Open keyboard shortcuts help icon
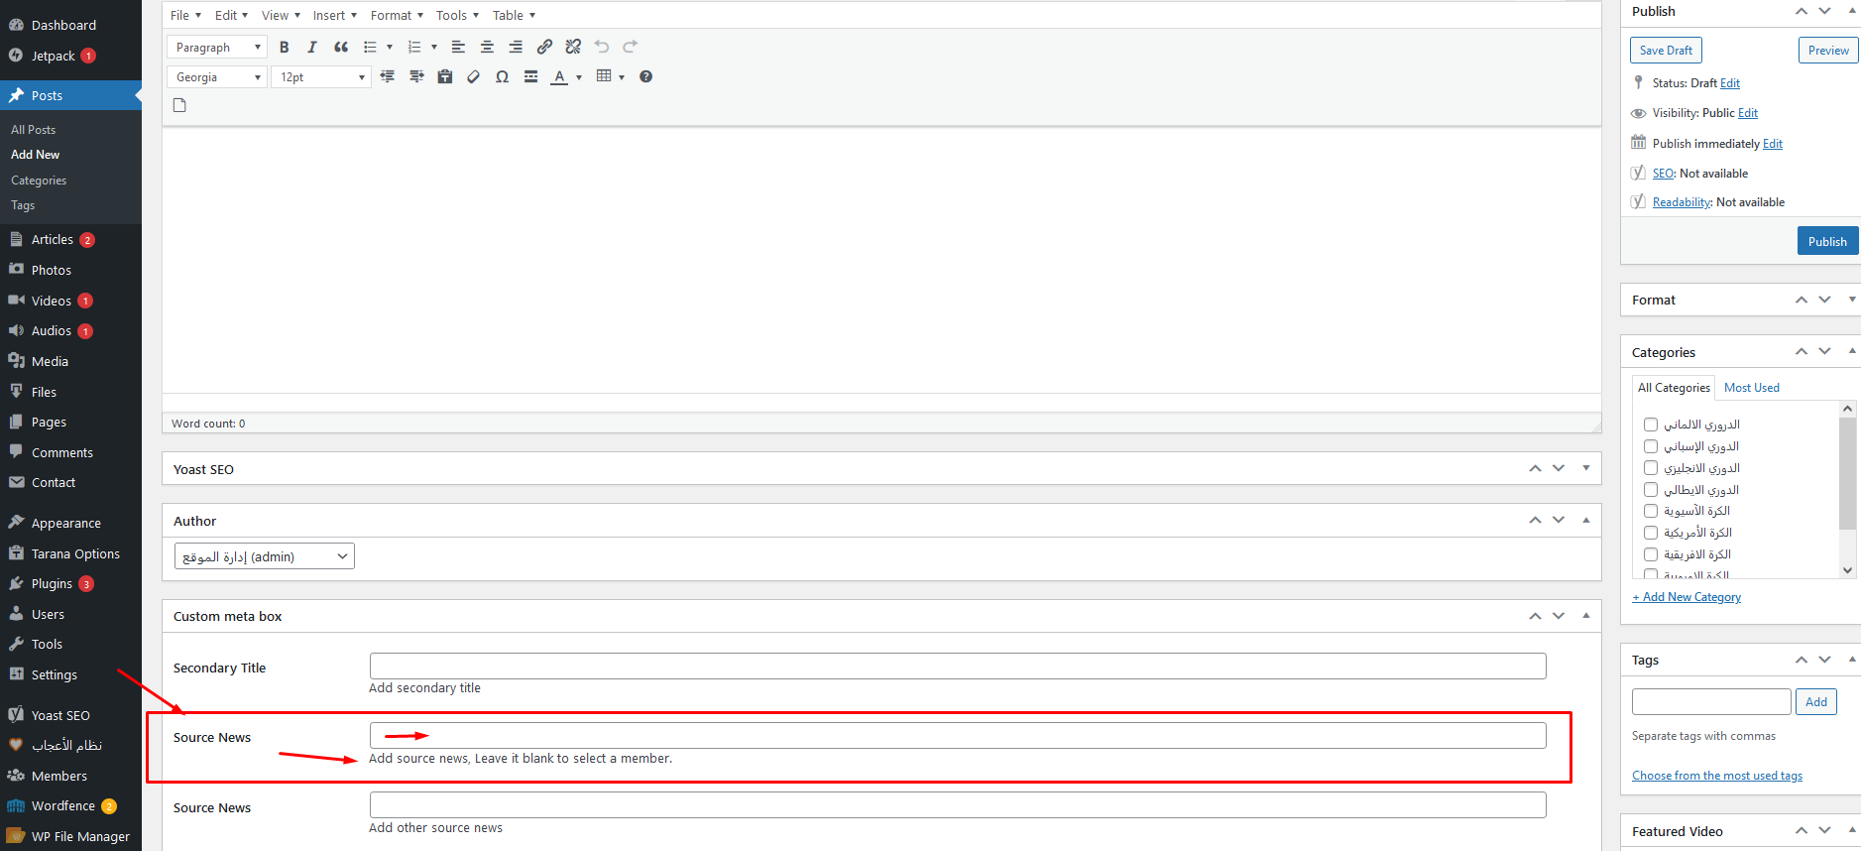 point(645,76)
